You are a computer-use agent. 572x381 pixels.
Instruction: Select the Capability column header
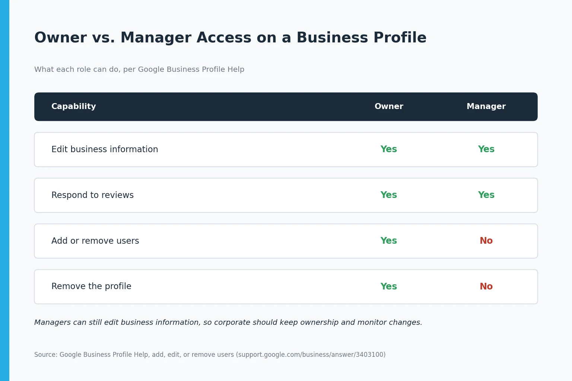click(73, 106)
